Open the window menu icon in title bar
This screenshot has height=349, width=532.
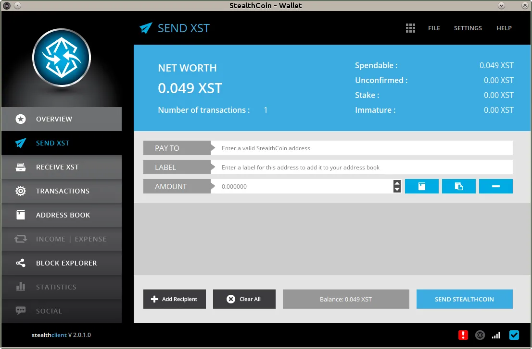tap(6, 5)
